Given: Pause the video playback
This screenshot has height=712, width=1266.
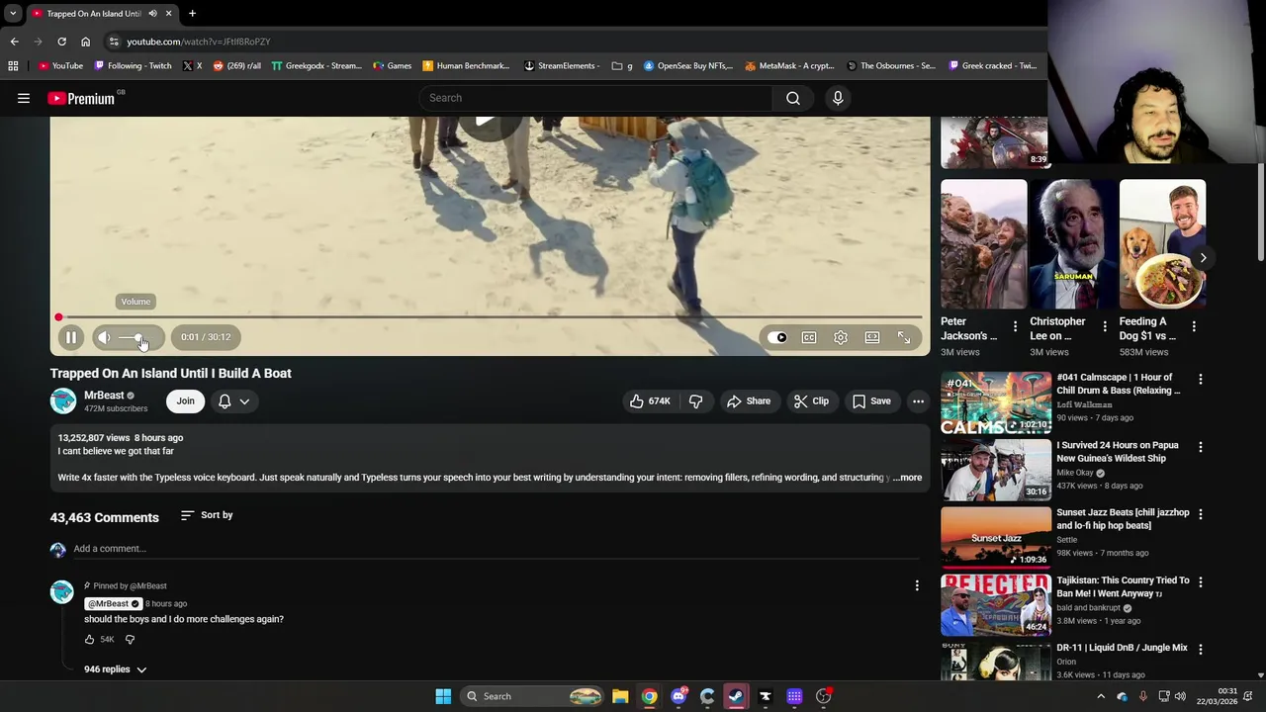Looking at the screenshot, I should (x=71, y=337).
